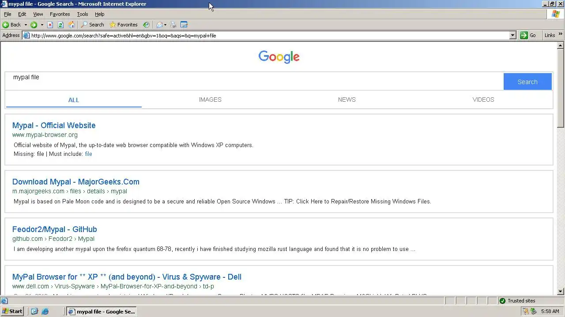Open 'Download Mypal - MajorGeeks.Com' result

click(x=76, y=182)
